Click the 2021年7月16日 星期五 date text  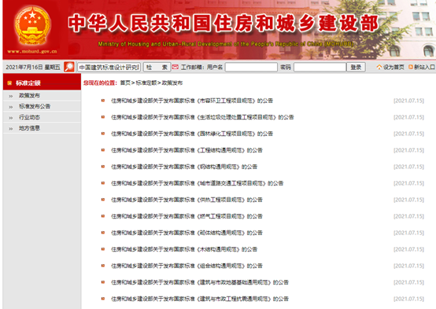[x=33, y=67]
